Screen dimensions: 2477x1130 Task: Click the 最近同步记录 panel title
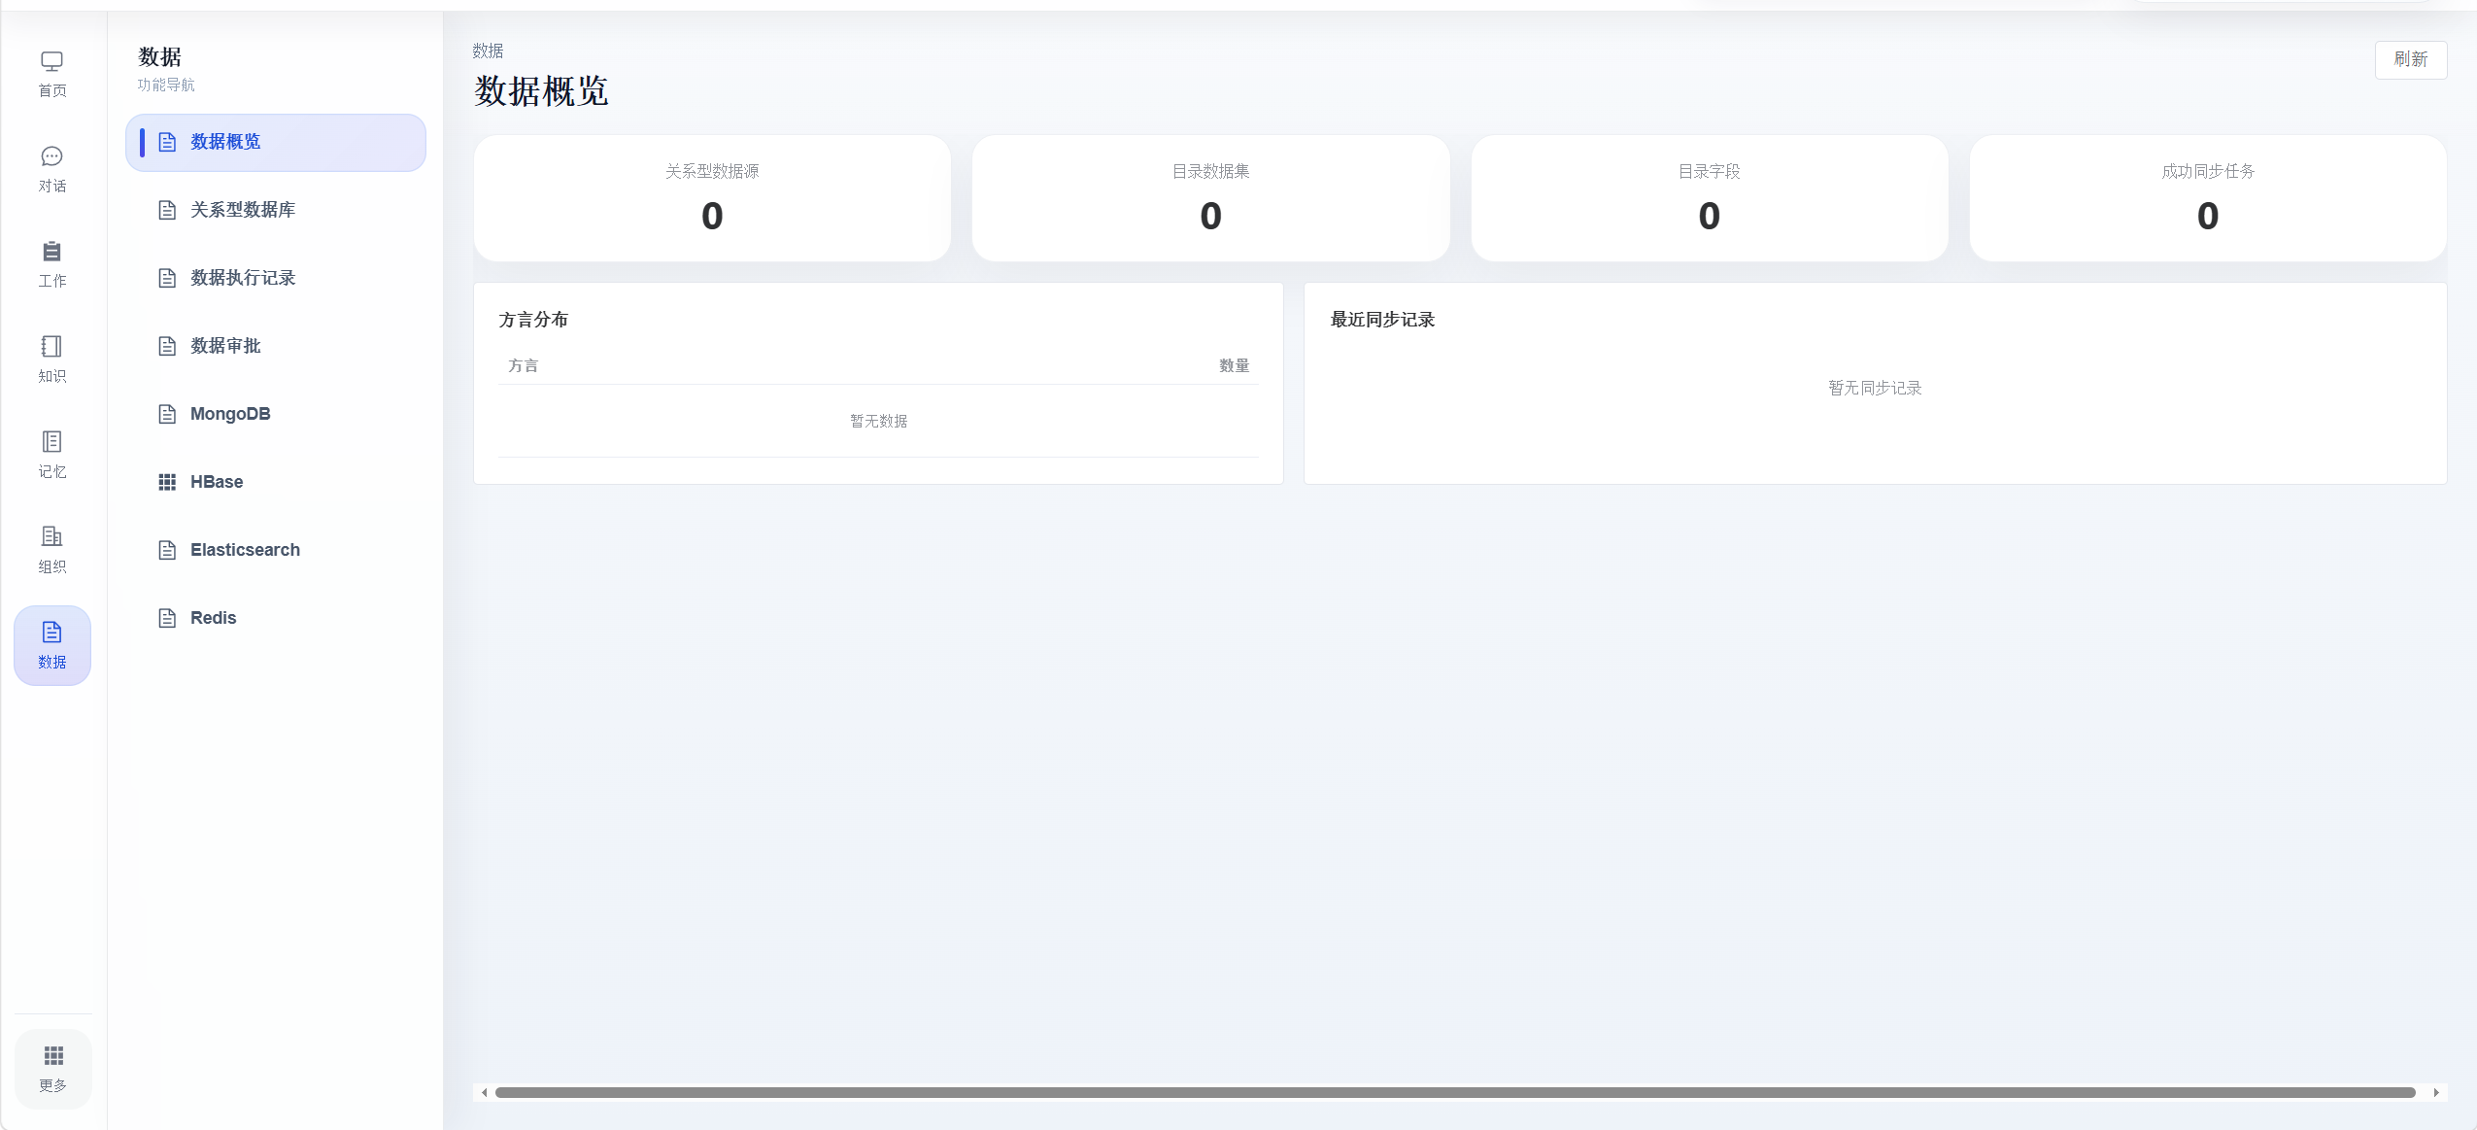tap(1382, 320)
